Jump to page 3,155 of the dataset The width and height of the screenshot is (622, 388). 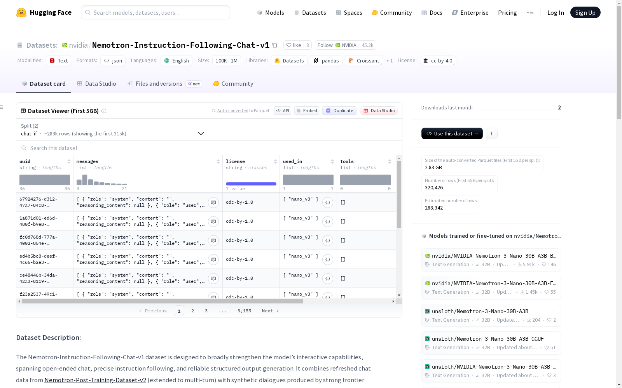(x=244, y=311)
